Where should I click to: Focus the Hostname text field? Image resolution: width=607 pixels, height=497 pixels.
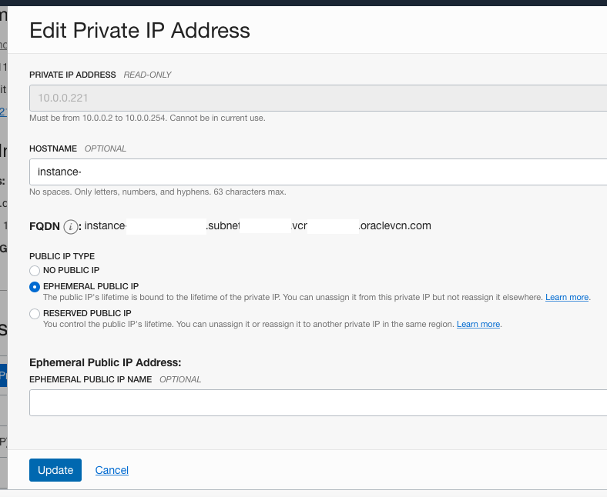coord(318,172)
